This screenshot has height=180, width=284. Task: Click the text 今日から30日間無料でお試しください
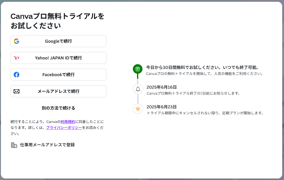(184, 67)
